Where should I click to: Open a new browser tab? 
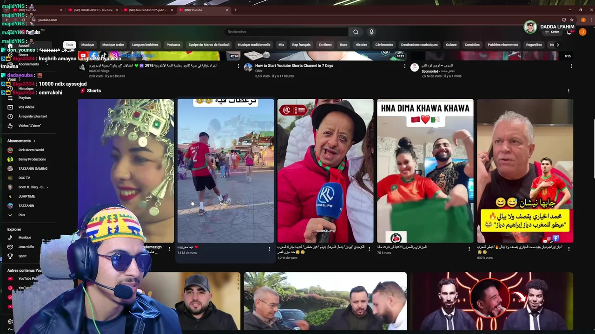click(x=235, y=10)
